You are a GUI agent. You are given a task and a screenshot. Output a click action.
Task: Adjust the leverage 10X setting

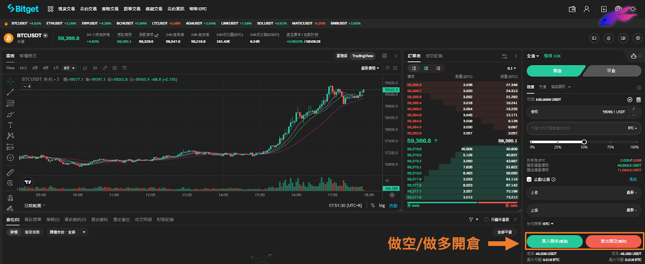552,56
